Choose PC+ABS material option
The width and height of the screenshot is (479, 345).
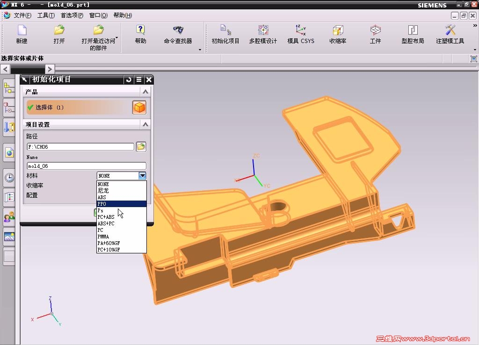pos(122,217)
